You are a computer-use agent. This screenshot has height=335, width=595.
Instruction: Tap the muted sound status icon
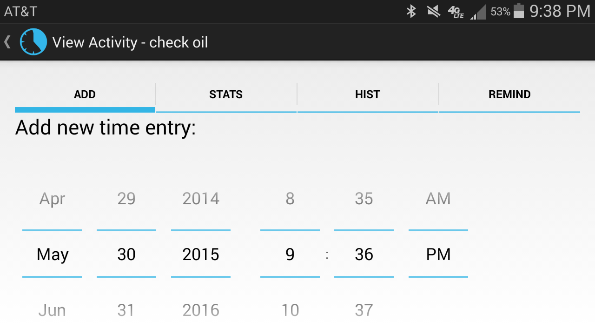click(x=434, y=11)
